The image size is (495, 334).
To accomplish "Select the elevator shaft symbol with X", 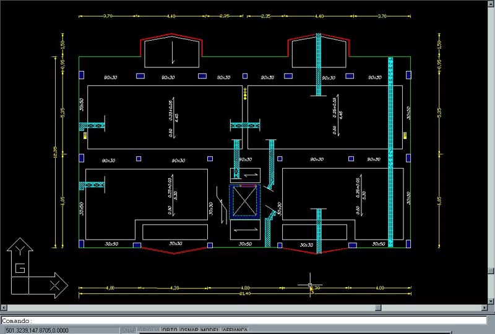I will click(x=243, y=201).
